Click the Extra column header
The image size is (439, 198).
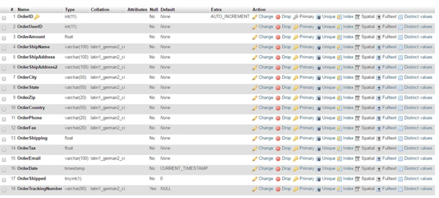(x=216, y=9)
